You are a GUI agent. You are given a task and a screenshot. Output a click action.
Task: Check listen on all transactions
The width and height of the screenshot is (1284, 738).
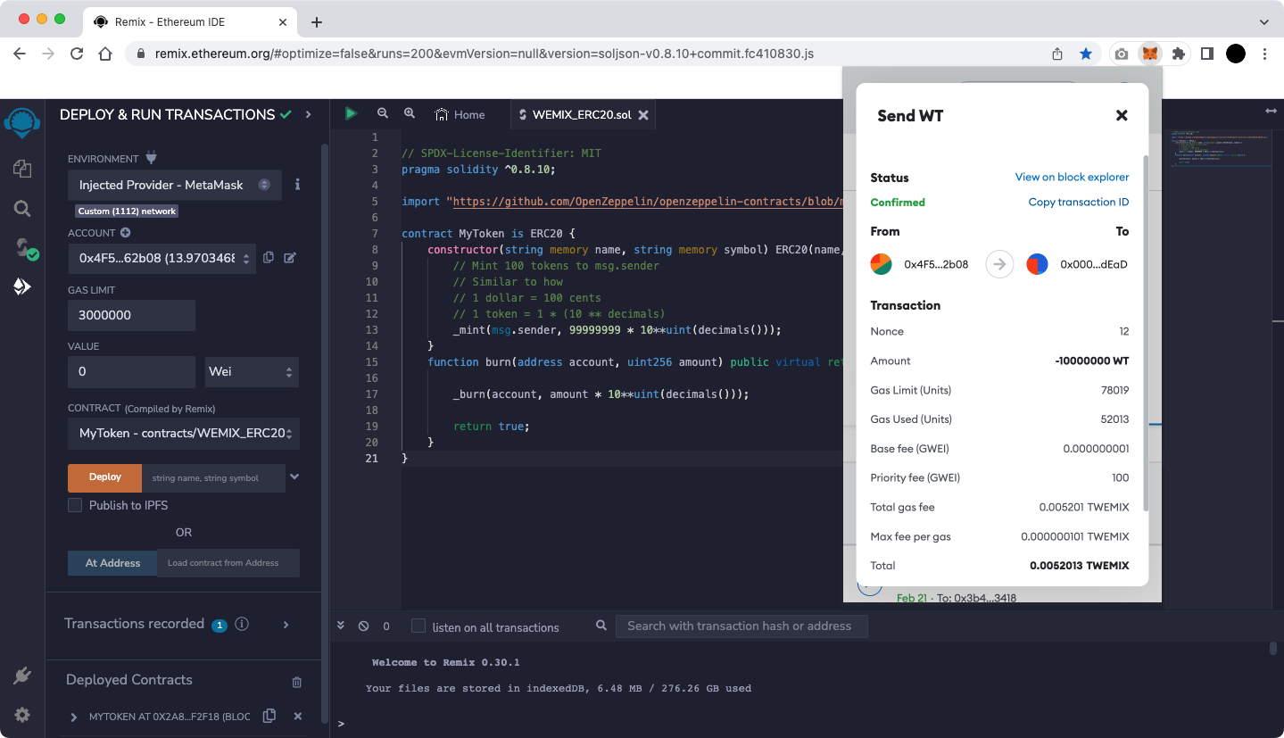click(x=418, y=626)
